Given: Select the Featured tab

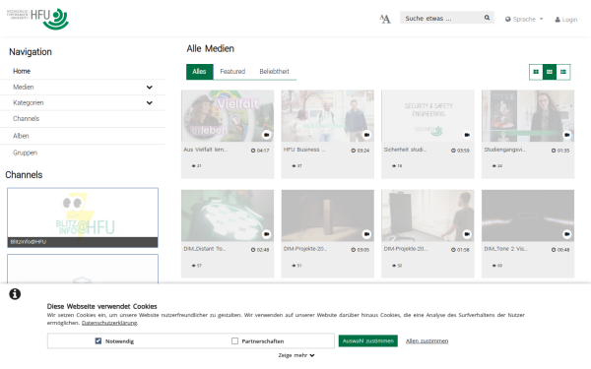Looking at the screenshot, I should [232, 72].
